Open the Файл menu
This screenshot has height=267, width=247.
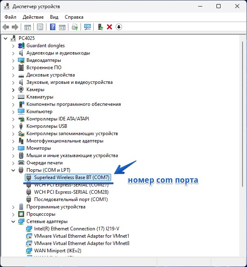click(11, 17)
